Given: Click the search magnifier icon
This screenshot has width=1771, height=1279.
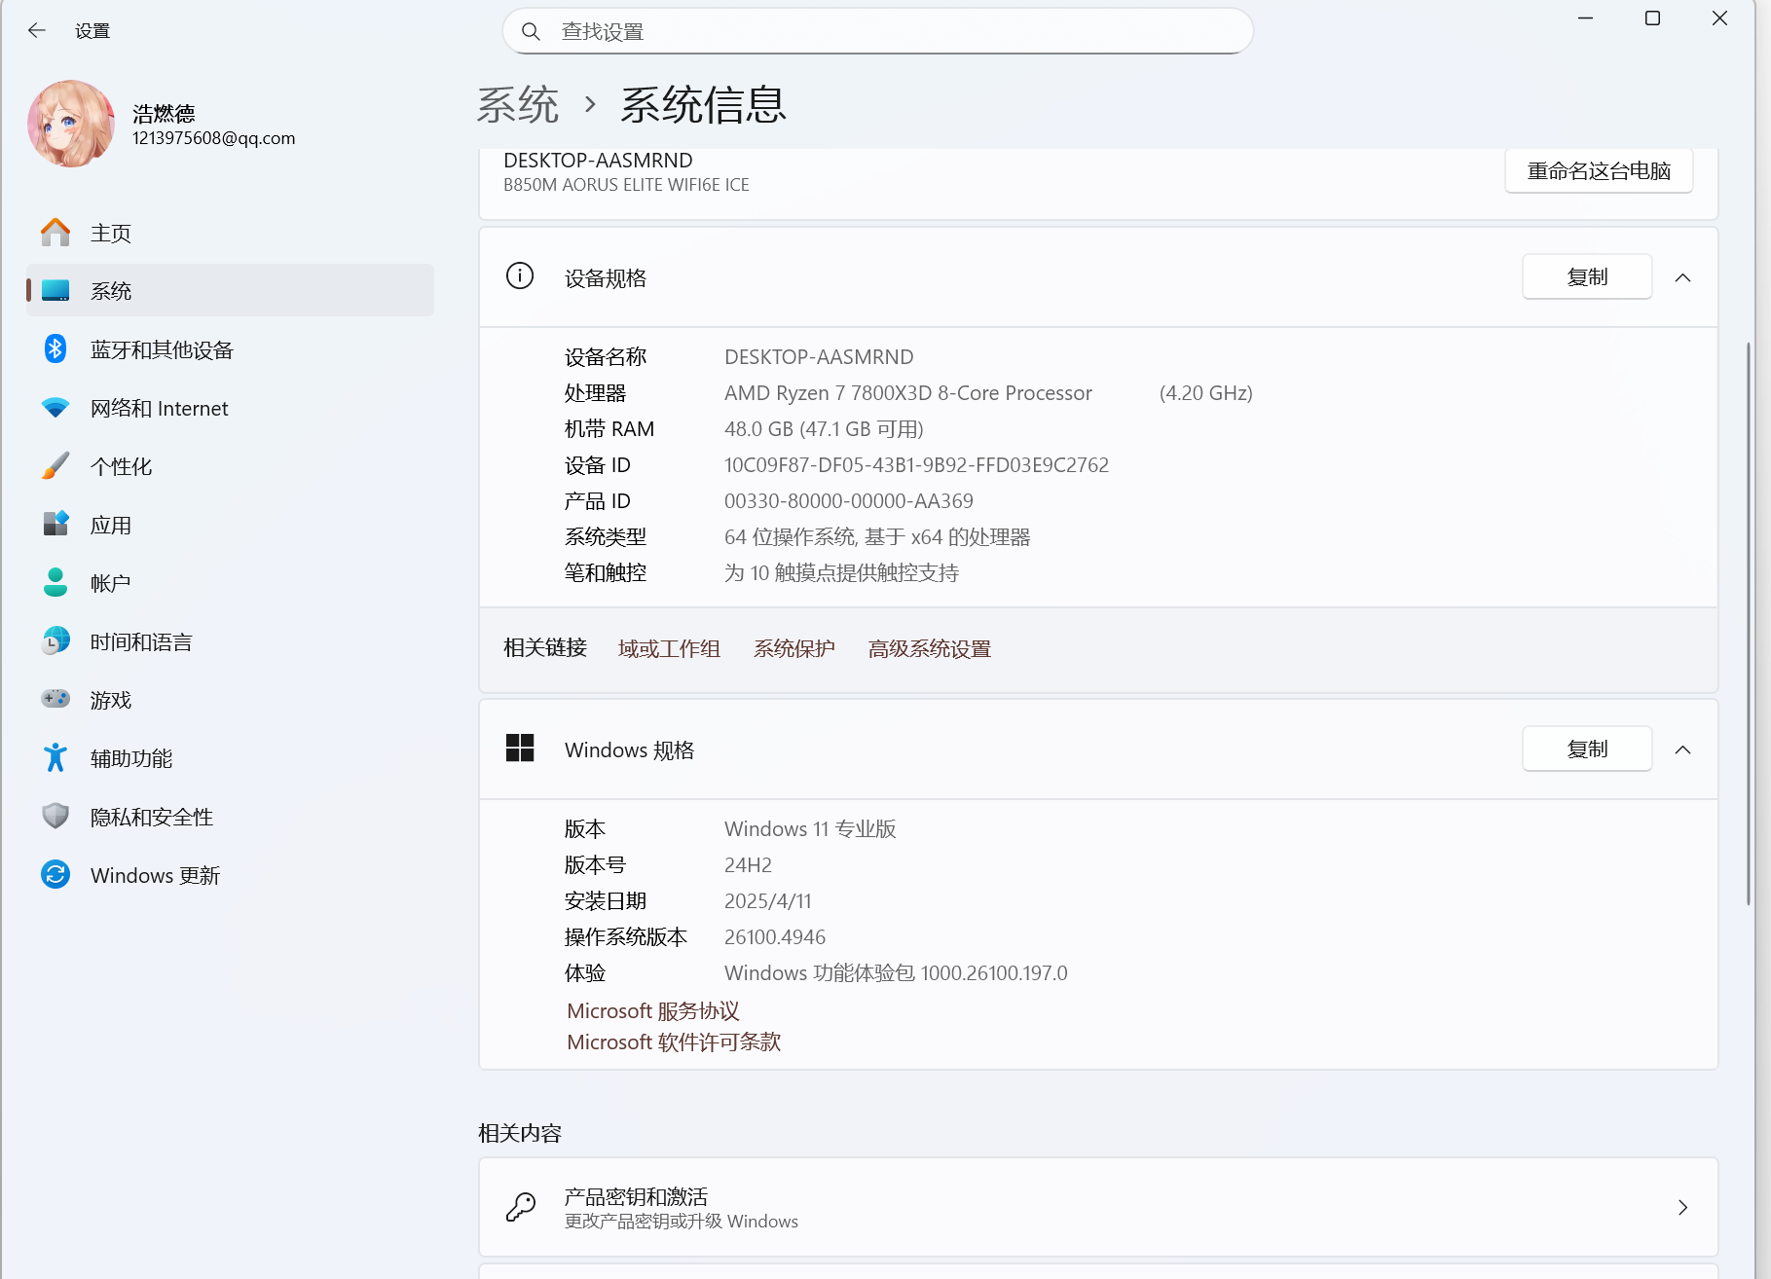Looking at the screenshot, I should point(531,31).
